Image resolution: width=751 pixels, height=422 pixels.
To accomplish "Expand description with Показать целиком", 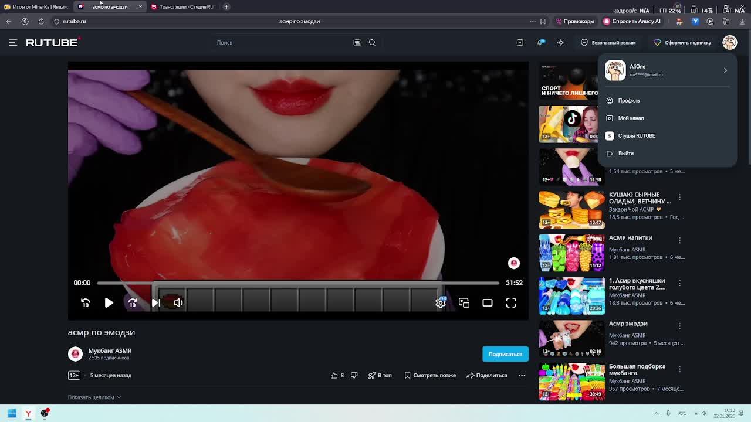I will (94, 397).
